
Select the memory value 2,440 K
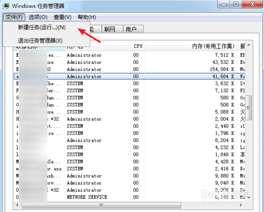tap(224, 126)
